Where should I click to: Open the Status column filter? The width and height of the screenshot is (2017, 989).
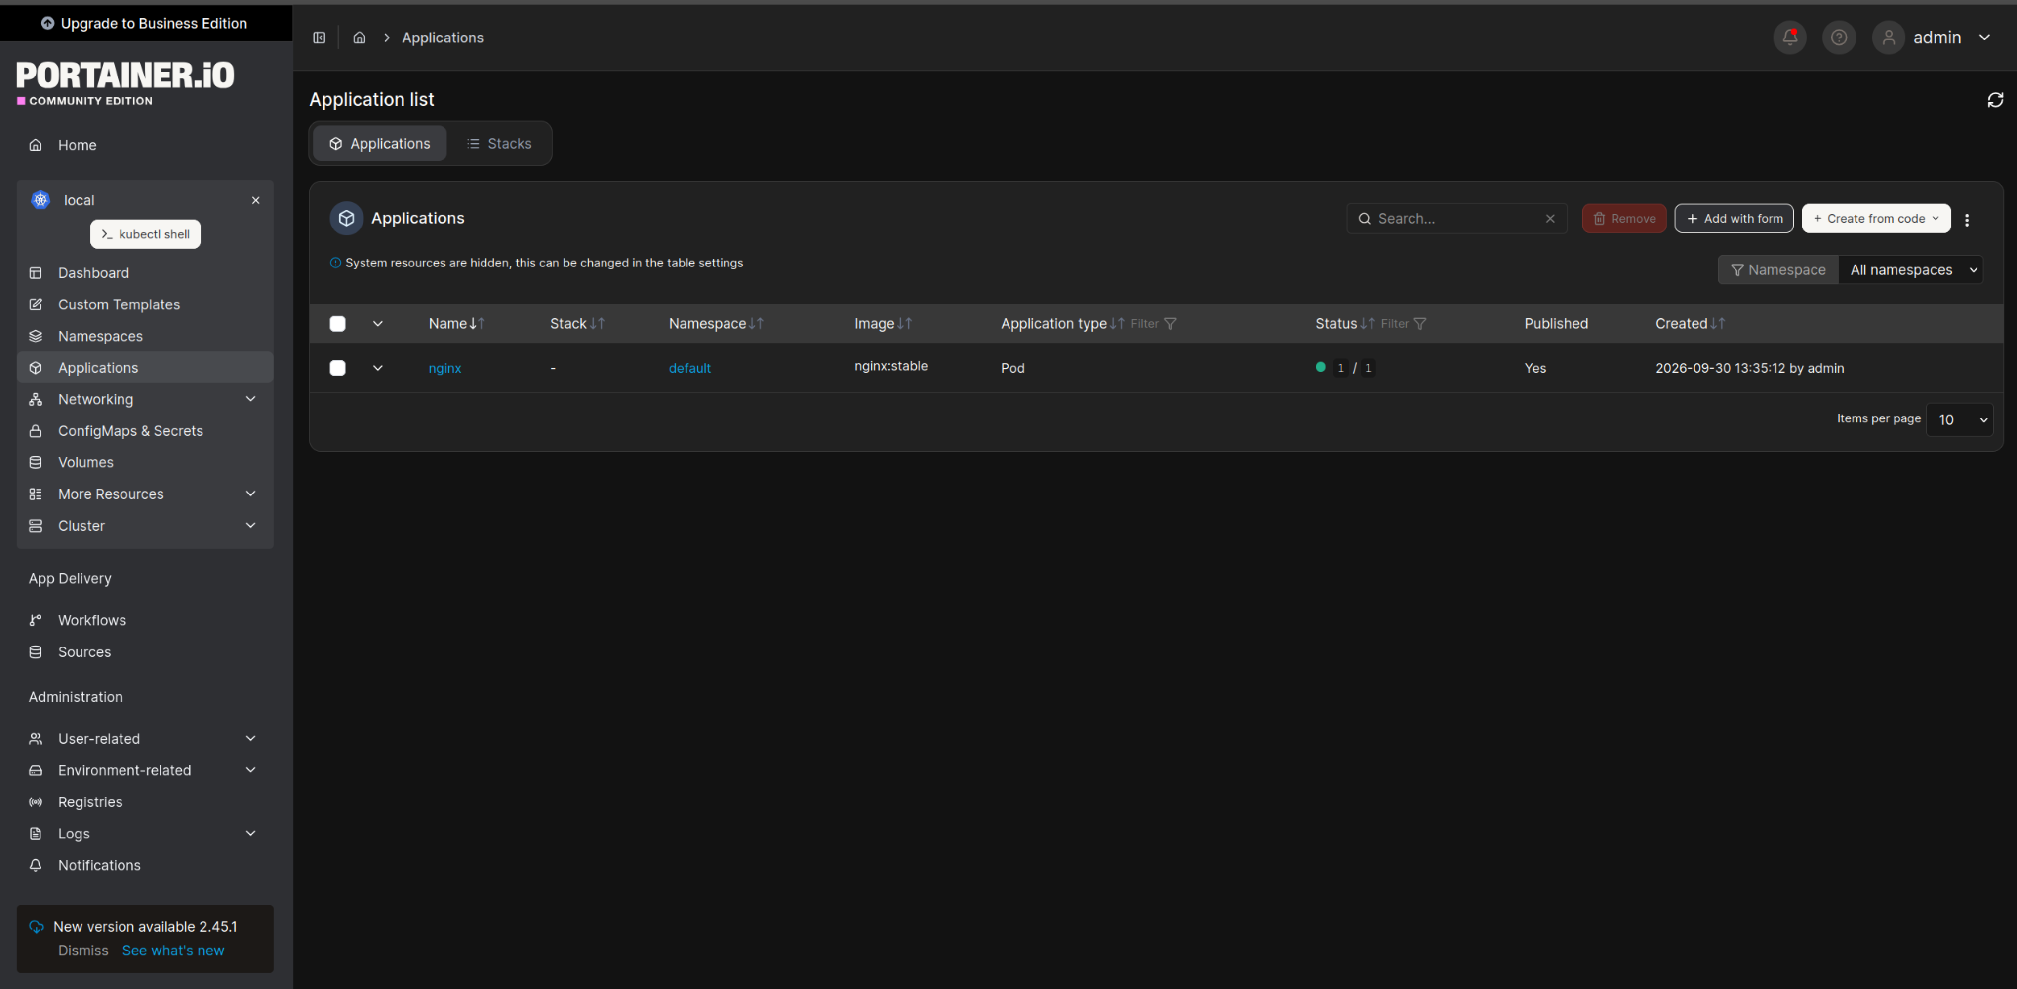click(x=1403, y=323)
